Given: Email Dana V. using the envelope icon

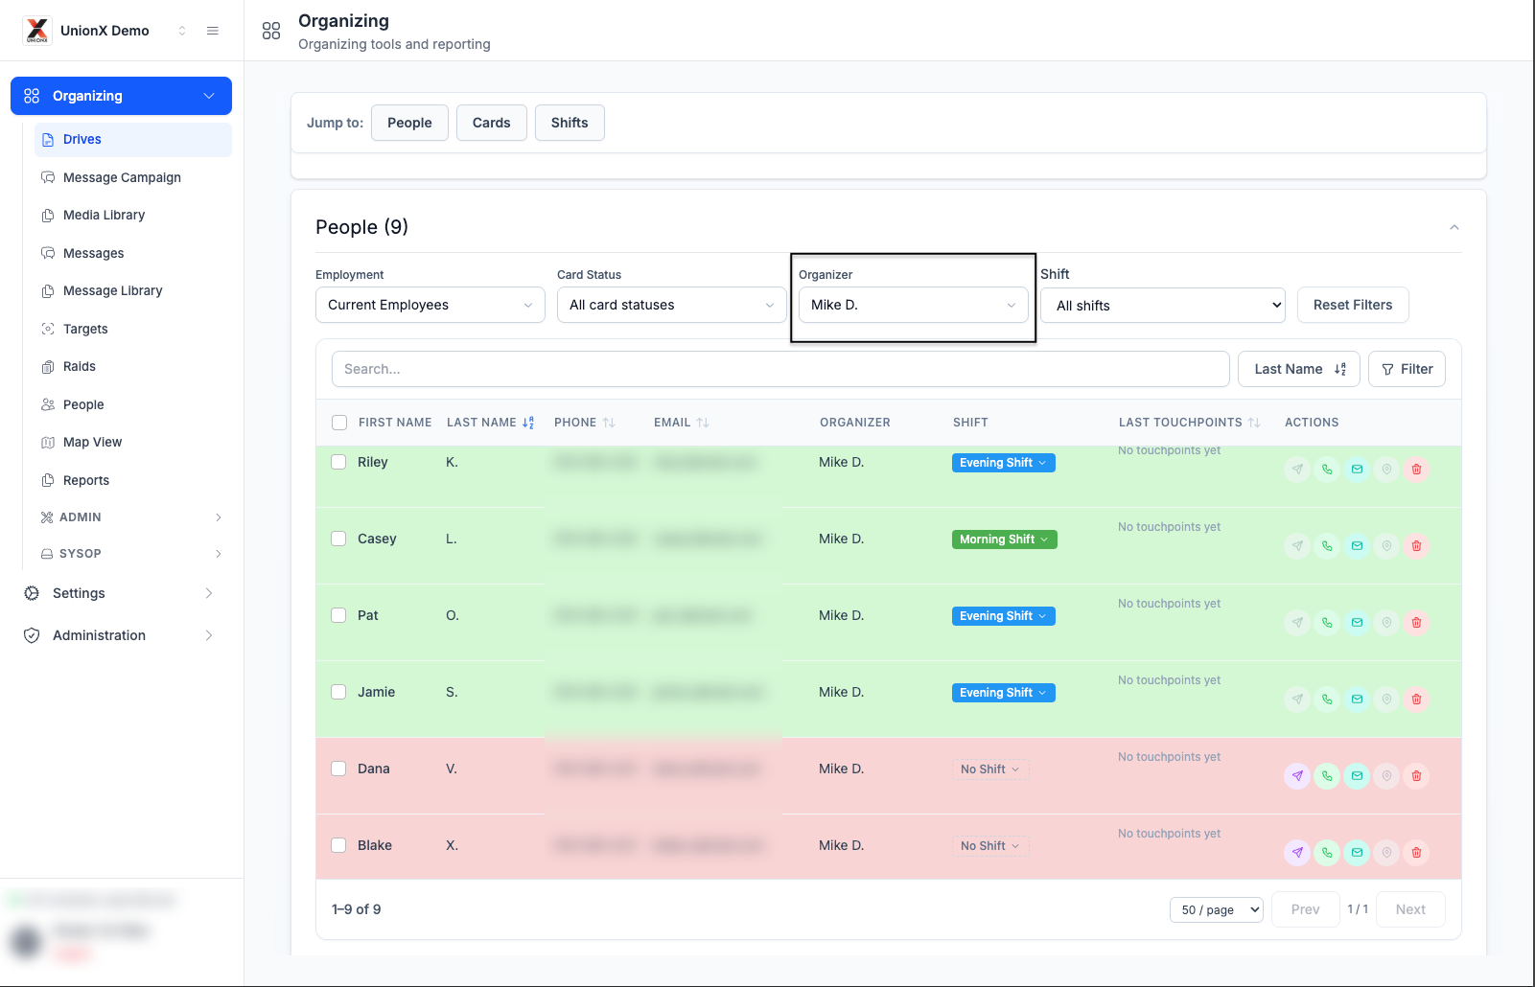Looking at the screenshot, I should tap(1357, 776).
